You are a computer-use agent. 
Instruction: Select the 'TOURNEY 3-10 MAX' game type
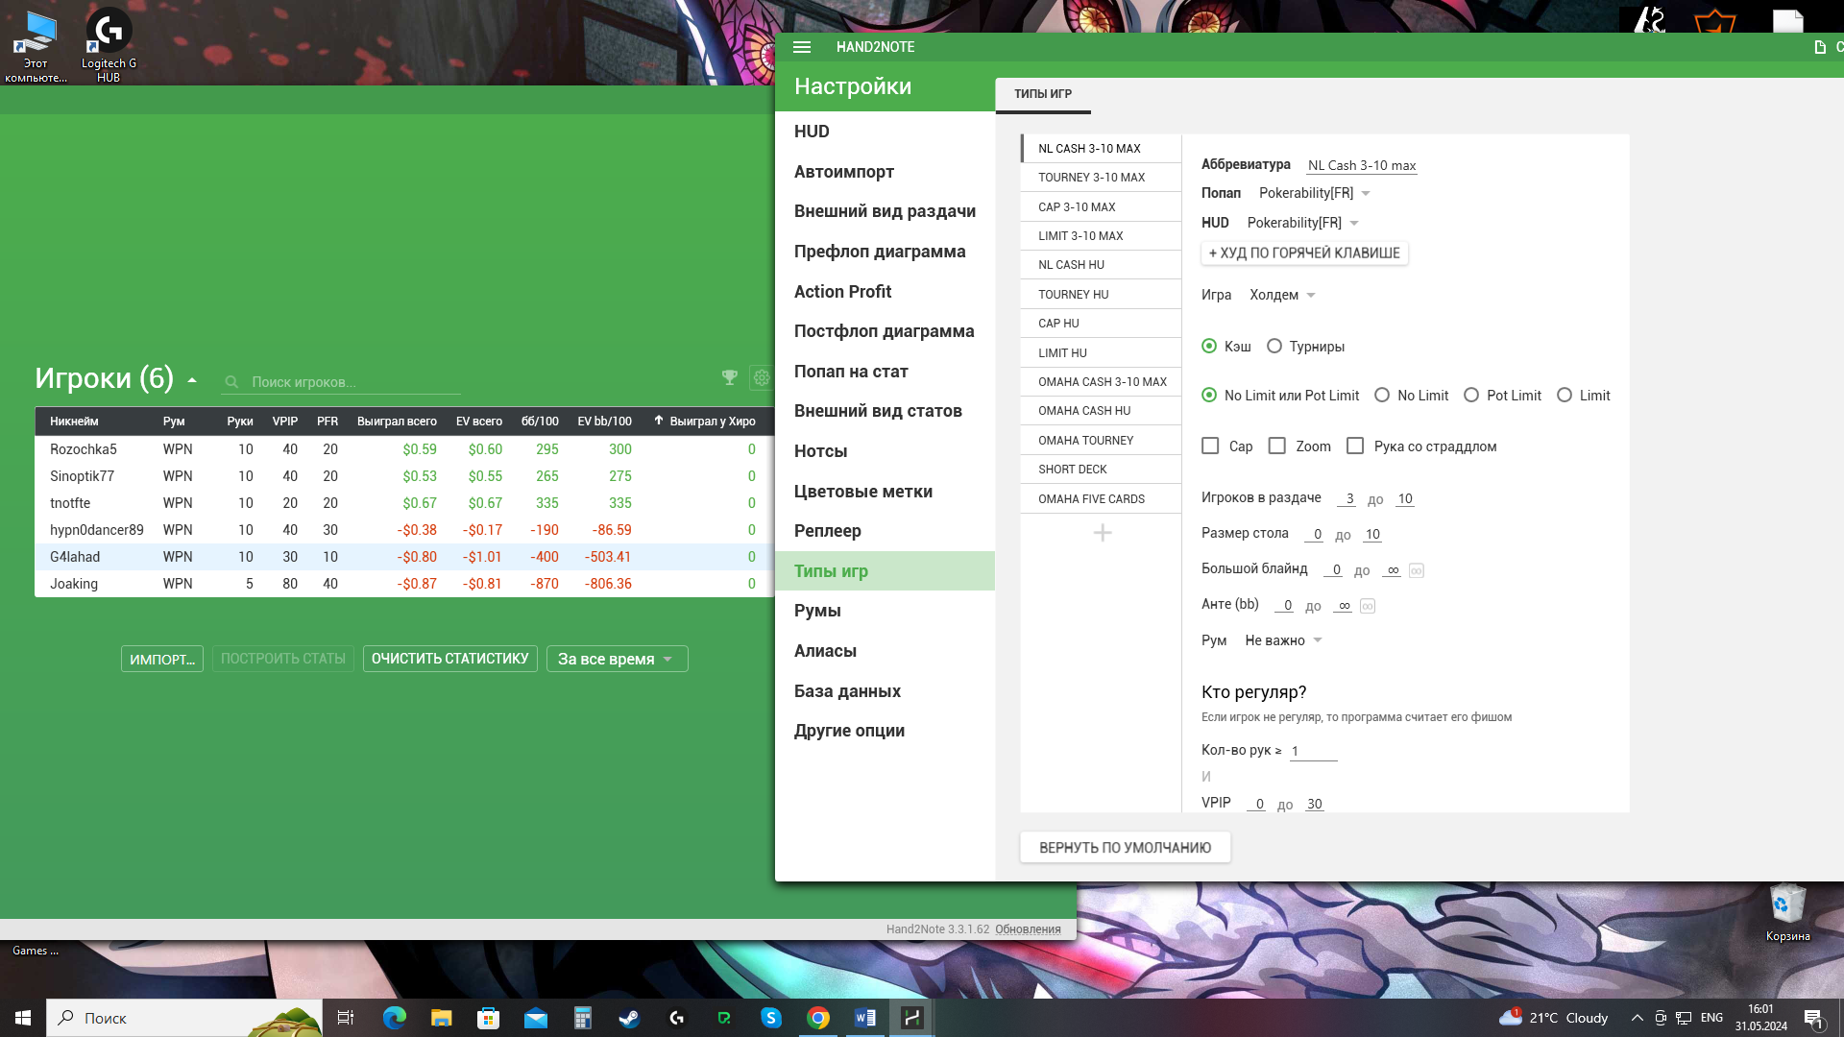pyautogui.click(x=1101, y=178)
